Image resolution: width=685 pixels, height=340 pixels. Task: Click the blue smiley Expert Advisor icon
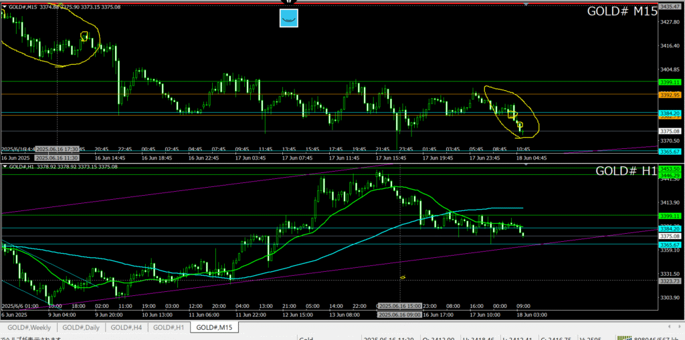pyautogui.click(x=288, y=18)
